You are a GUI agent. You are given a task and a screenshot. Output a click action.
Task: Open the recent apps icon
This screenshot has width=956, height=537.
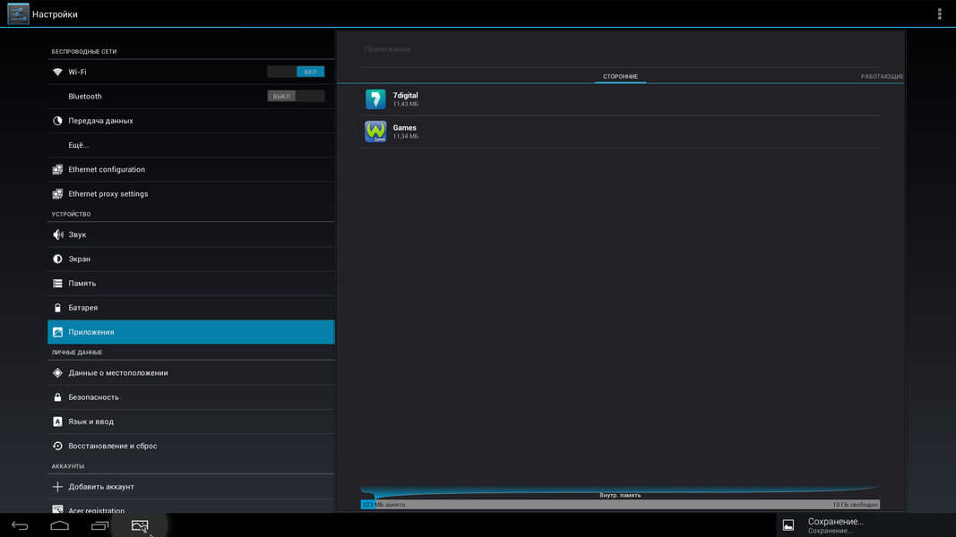coord(99,525)
